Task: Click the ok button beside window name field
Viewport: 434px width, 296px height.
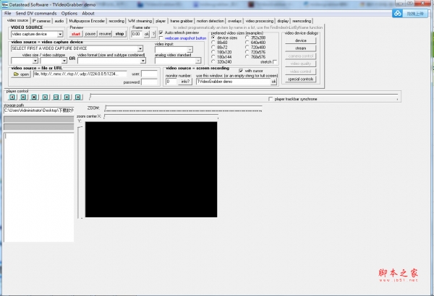Action: tap(273, 82)
